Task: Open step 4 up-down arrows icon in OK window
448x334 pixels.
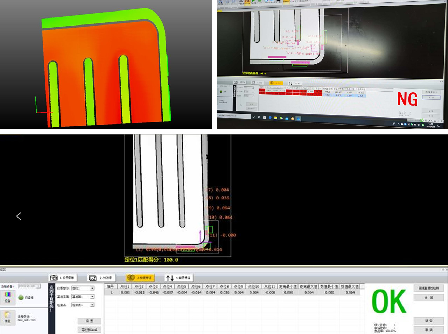Action: 170,278
